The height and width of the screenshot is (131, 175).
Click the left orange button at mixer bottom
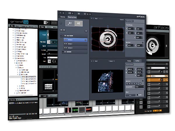(x=155, y=111)
